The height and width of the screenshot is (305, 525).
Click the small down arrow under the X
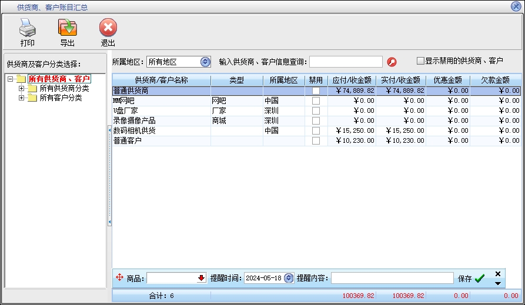point(498,283)
